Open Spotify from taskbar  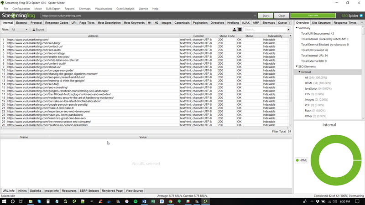coord(136,201)
